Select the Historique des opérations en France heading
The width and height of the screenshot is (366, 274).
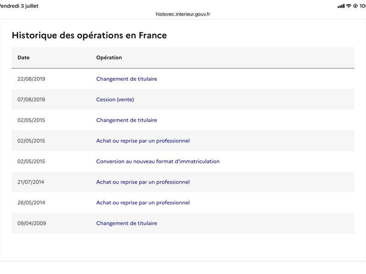click(89, 36)
